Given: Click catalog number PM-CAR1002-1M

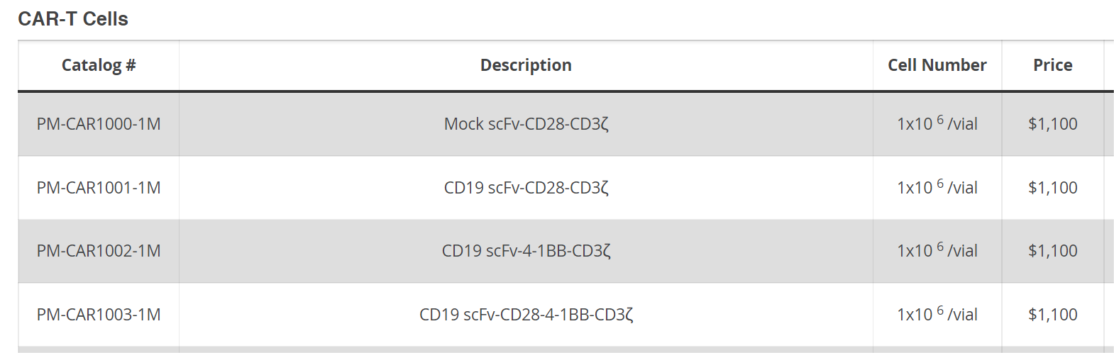Looking at the screenshot, I should 99,251.
